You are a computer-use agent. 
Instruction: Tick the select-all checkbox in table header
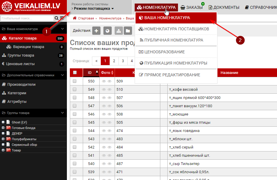(x=75, y=72)
